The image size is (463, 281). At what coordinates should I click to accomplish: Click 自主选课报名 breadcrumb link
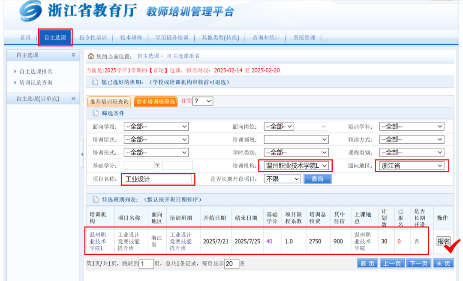(183, 56)
